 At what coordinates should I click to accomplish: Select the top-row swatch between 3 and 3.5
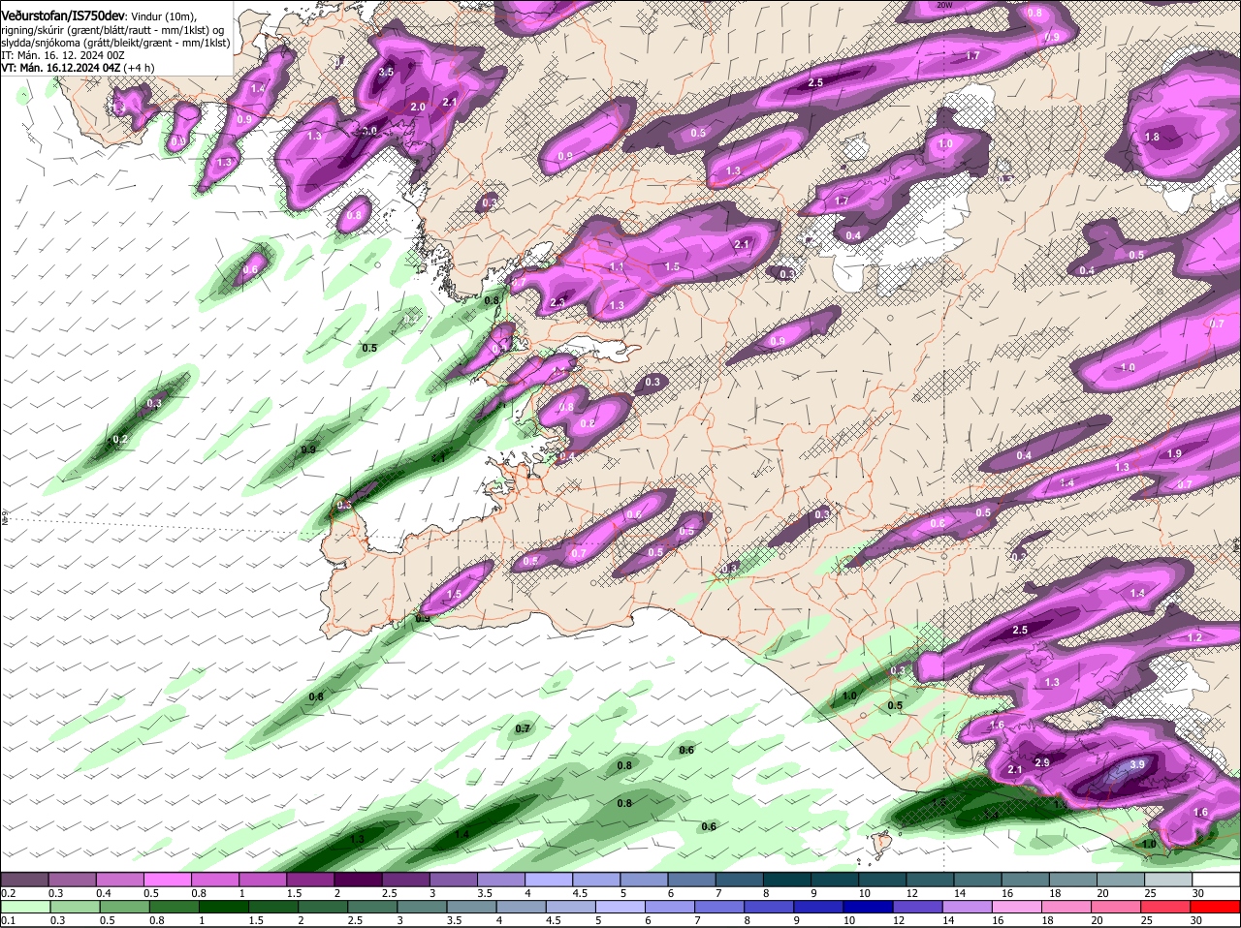point(453,879)
